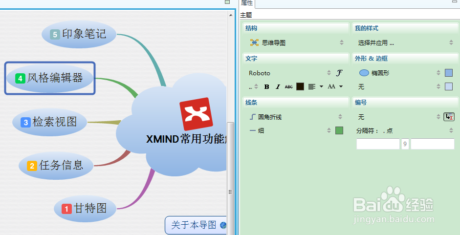Image resolution: width=460 pixels, height=235 pixels.
Task: Click the numbering prefix input field
Action: pos(378,144)
